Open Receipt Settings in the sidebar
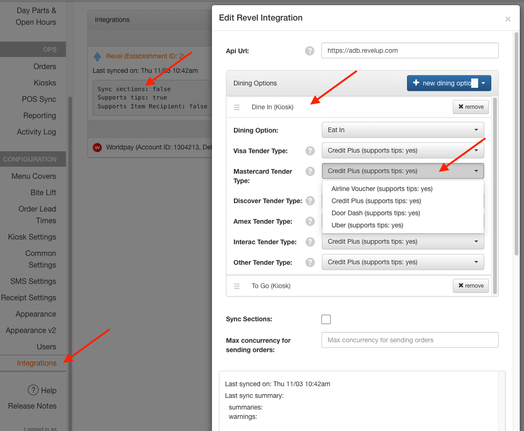 (x=29, y=297)
